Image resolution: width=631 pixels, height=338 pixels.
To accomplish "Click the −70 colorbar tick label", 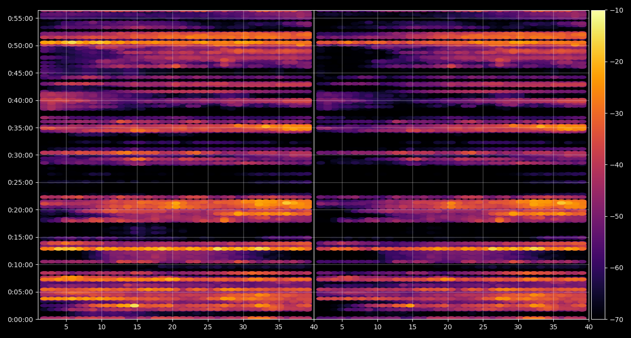I will (x=616, y=319).
